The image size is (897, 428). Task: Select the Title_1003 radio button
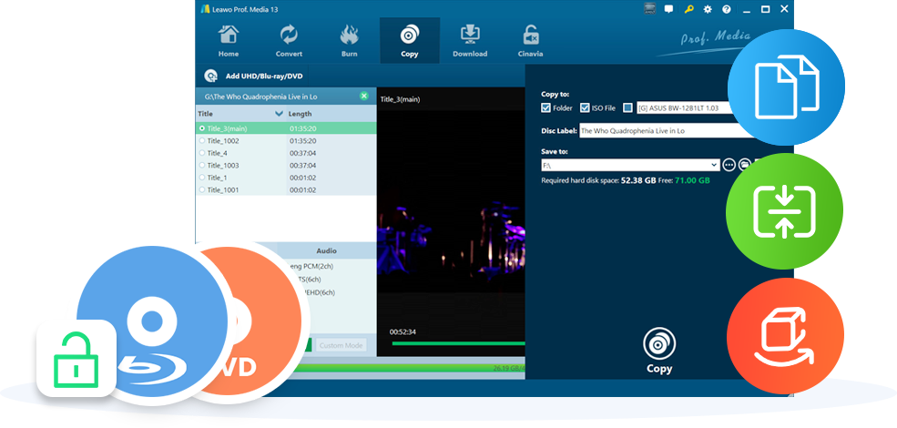point(202,166)
